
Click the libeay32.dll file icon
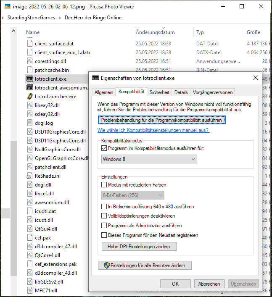tap(30, 105)
